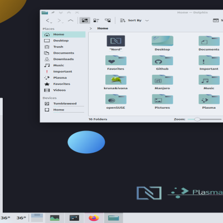Select the Pictures folder icon
The height and width of the screenshot is (223, 223).
tap(162, 99)
